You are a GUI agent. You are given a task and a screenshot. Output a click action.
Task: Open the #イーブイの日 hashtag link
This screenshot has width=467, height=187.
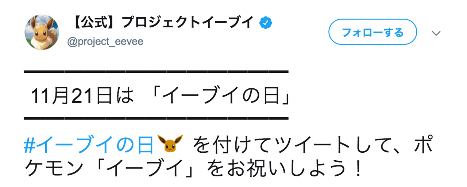pos(88,145)
